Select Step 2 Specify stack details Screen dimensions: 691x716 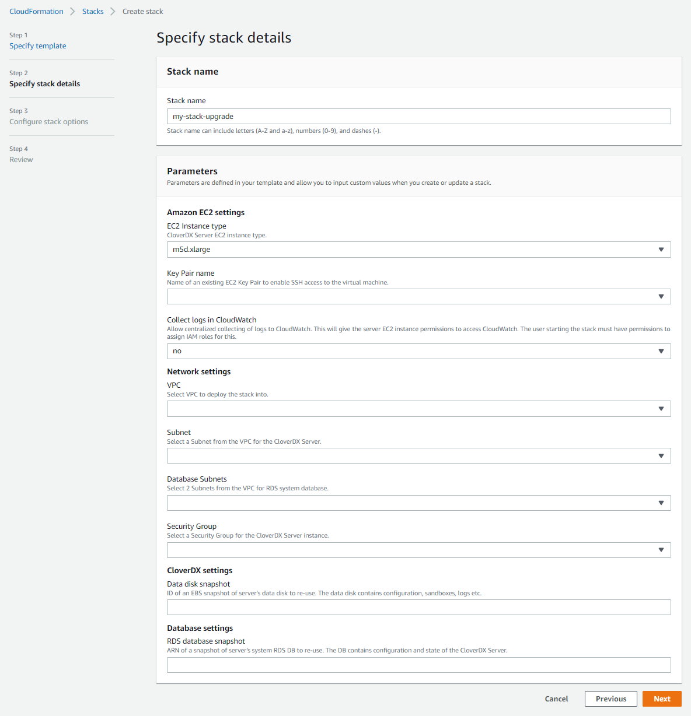tap(44, 83)
